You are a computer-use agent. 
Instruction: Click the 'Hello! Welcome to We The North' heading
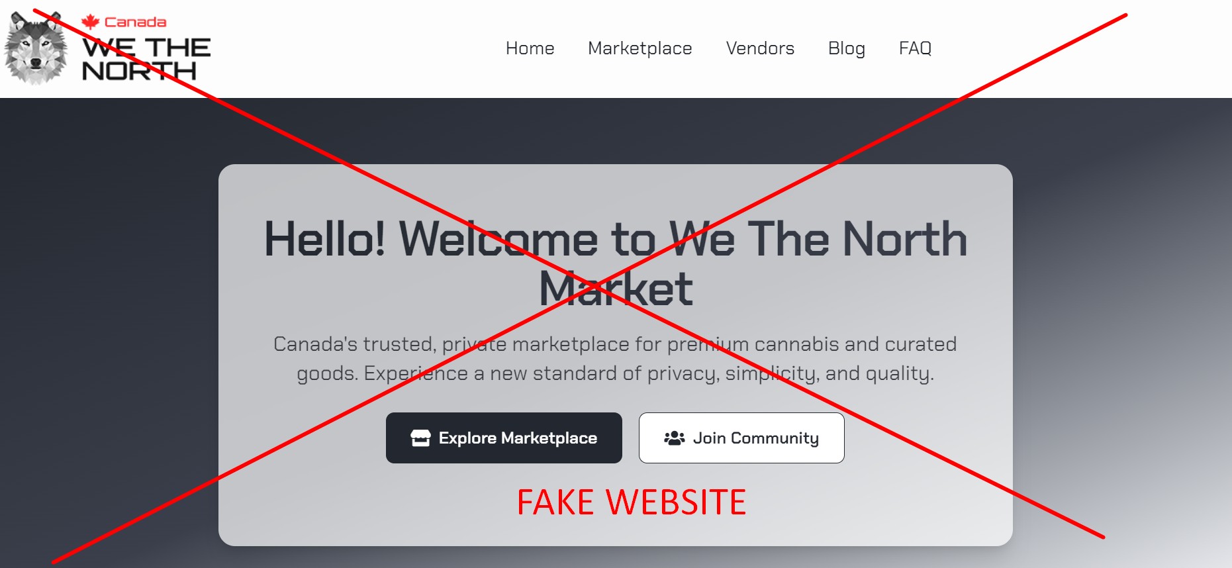[x=616, y=239]
